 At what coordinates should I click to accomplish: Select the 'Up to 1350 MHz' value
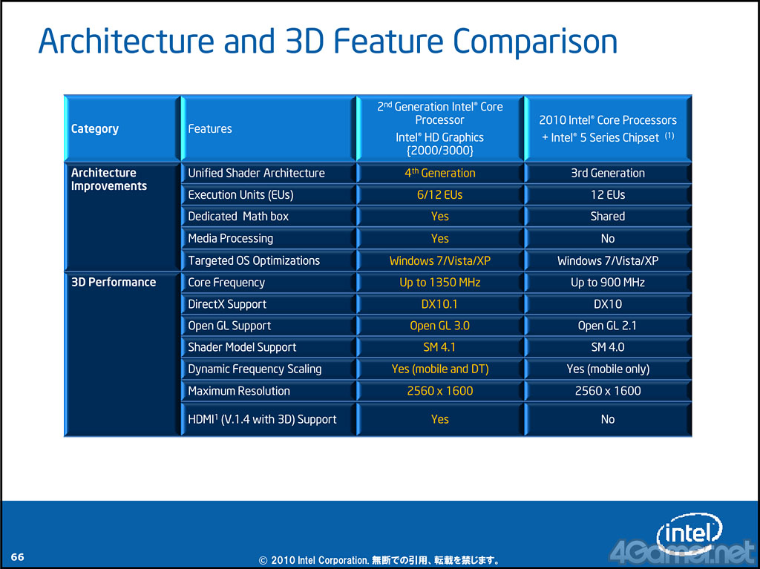(440, 283)
